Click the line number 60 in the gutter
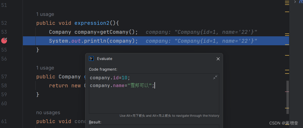The image size is (303, 128). click(x=4, y=103)
